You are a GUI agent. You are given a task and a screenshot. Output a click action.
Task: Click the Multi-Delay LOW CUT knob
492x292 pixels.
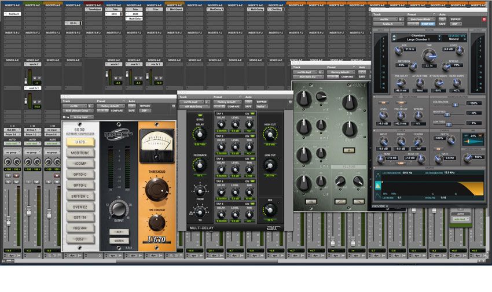tap(270, 165)
